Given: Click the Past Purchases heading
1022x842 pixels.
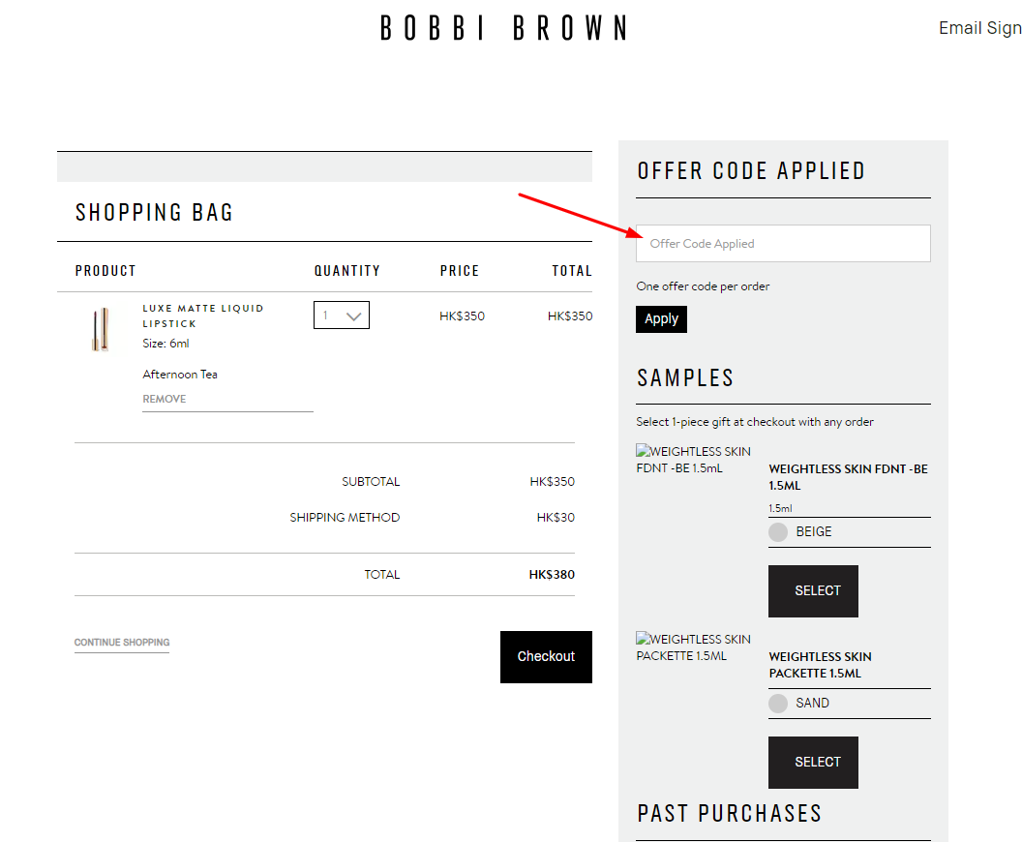Looking at the screenshot, I should point(730,814).
